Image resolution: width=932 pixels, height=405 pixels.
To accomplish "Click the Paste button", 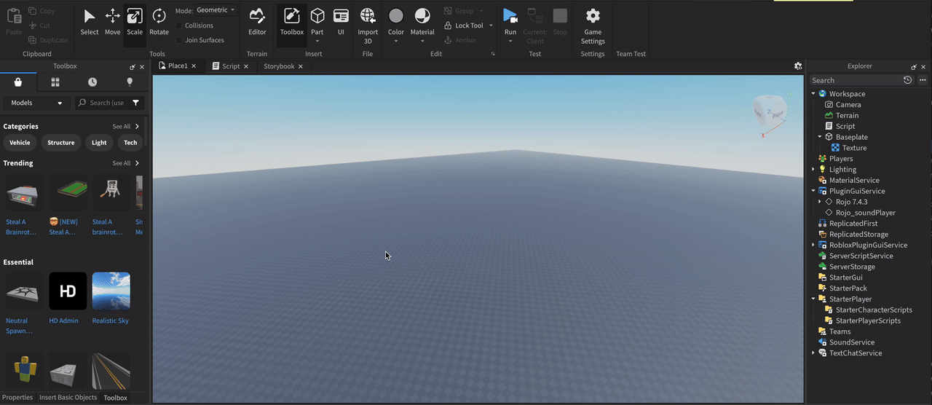I will click(14, 22).
